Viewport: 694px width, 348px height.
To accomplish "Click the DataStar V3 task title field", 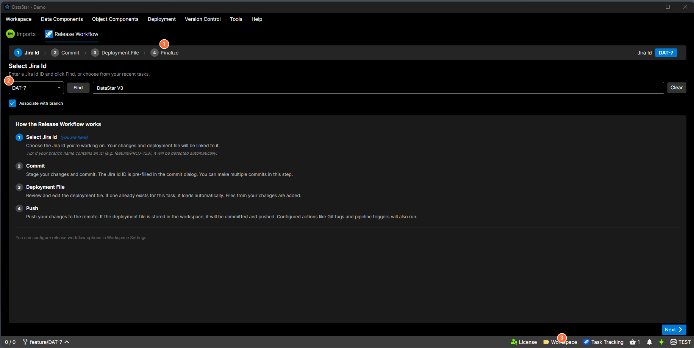I will pyautogui.click(x=378, y=88).
